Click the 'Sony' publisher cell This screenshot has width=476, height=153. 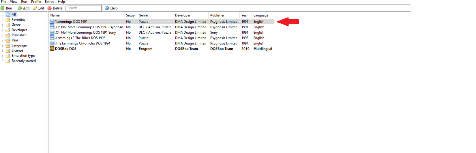point(214,33)
